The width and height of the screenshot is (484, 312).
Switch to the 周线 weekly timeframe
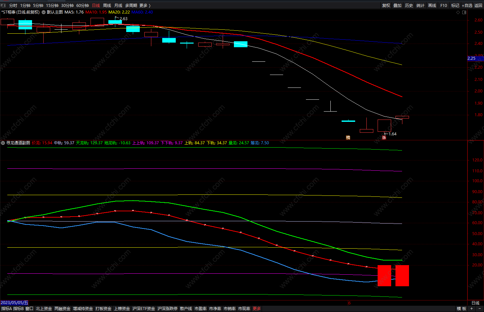click(107, 5)
